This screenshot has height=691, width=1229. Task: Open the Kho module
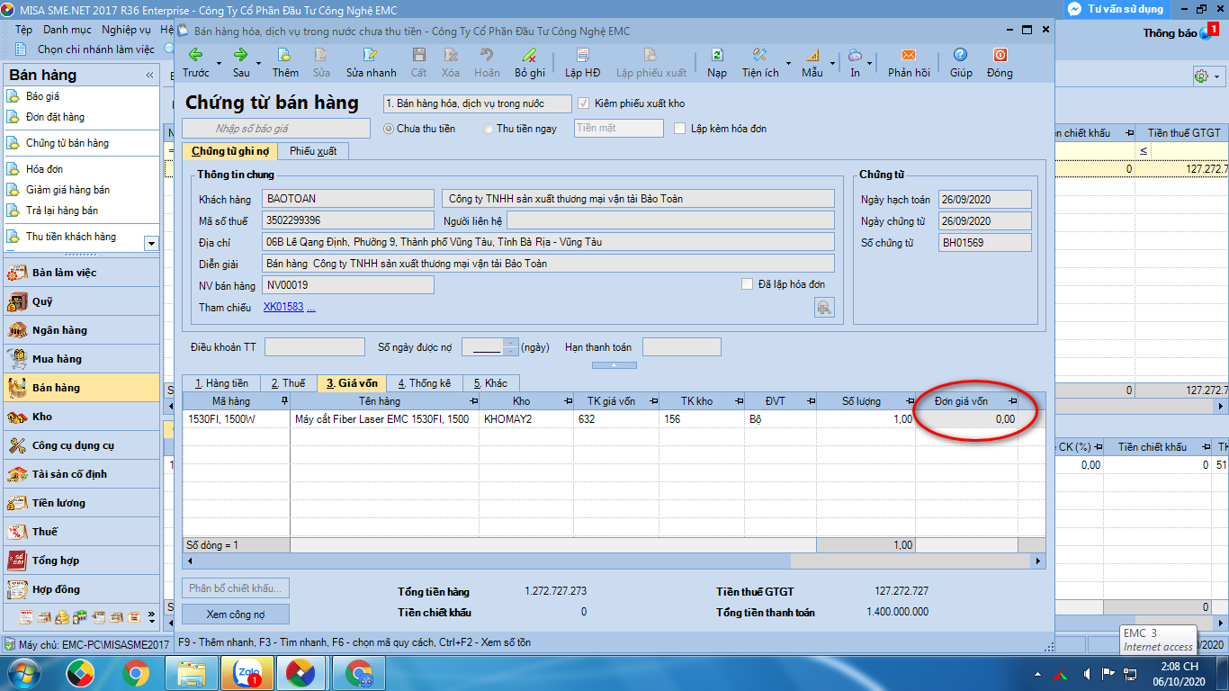pyautogui.click(x=81, y=417)
